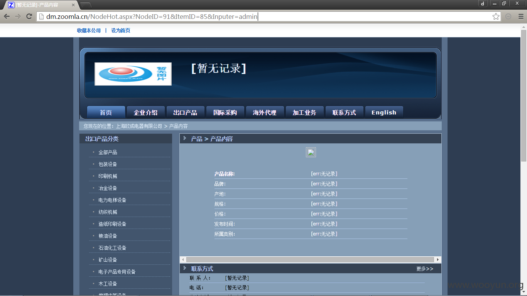Click the 规格: label
Screen dimensions: 527x296
click(220, 204)
